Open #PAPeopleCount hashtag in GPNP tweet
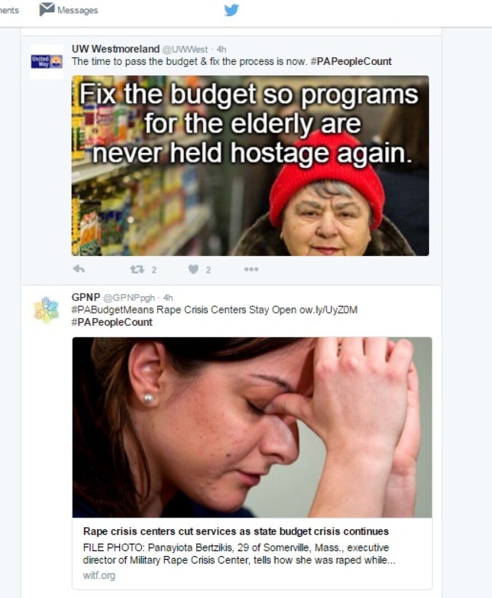This screenshot has height=598, width=492. point(112,323)
